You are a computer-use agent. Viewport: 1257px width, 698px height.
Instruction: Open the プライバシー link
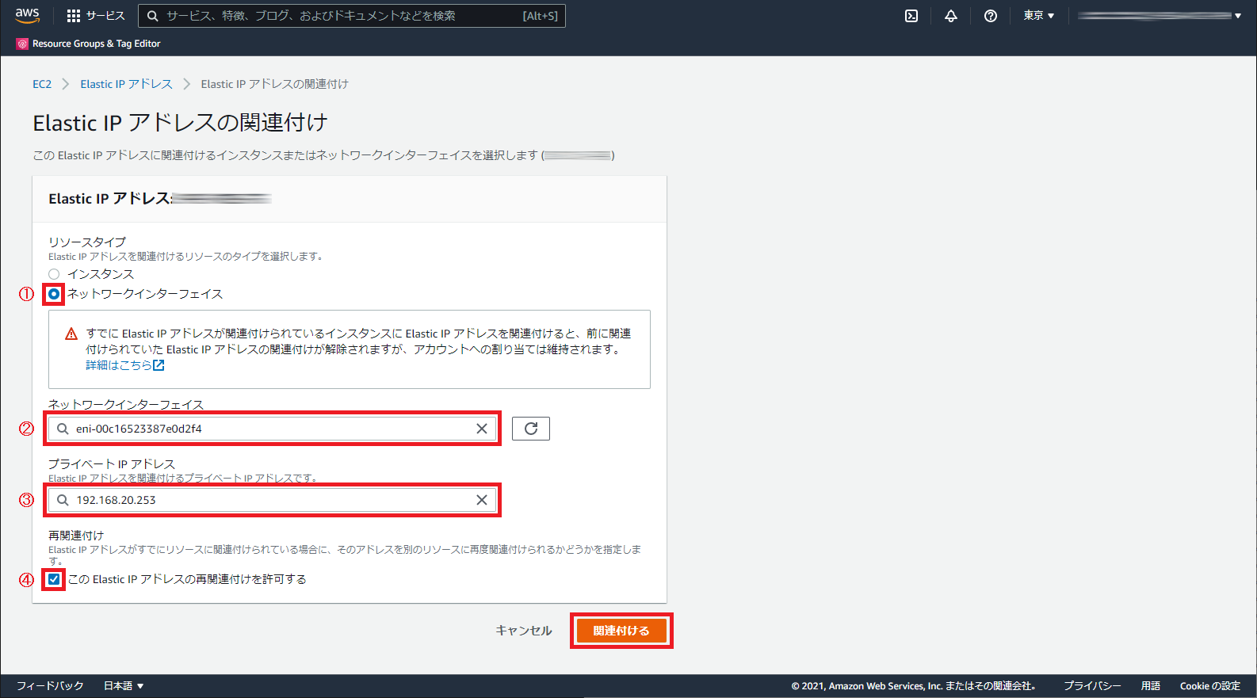(x=1092, y=686)
